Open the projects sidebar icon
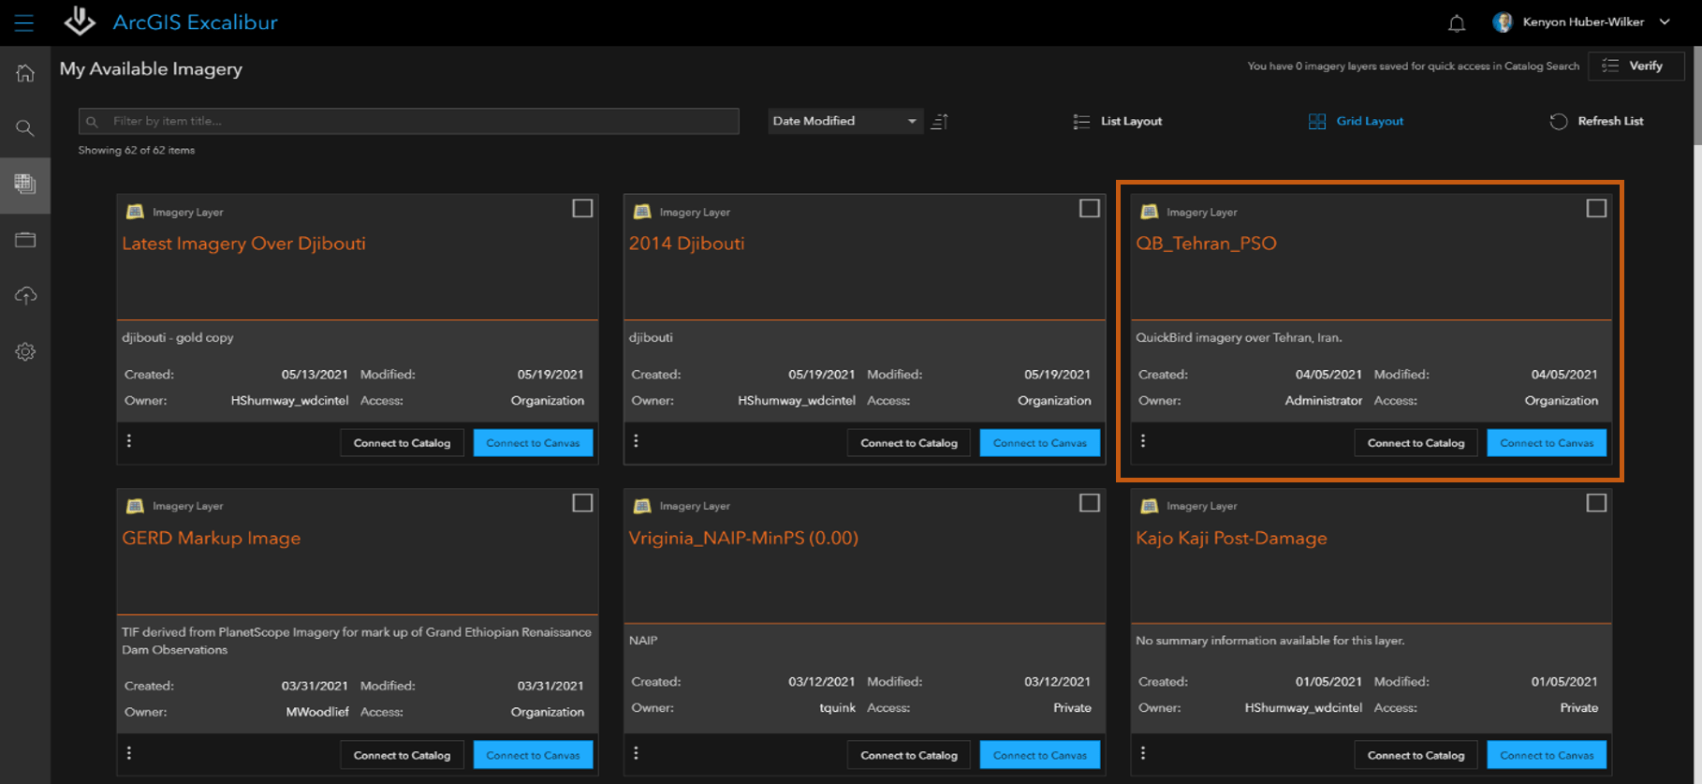This screenshot has height=784, width=1702. pyautogui.click(x=25, y=240)
